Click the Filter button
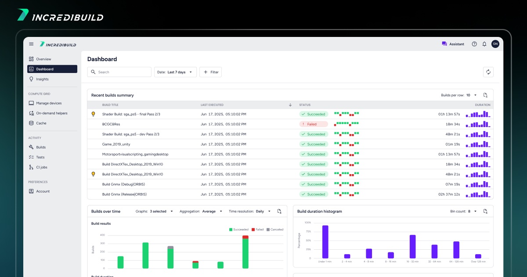 pyautogui.click(x=211, y=72)
